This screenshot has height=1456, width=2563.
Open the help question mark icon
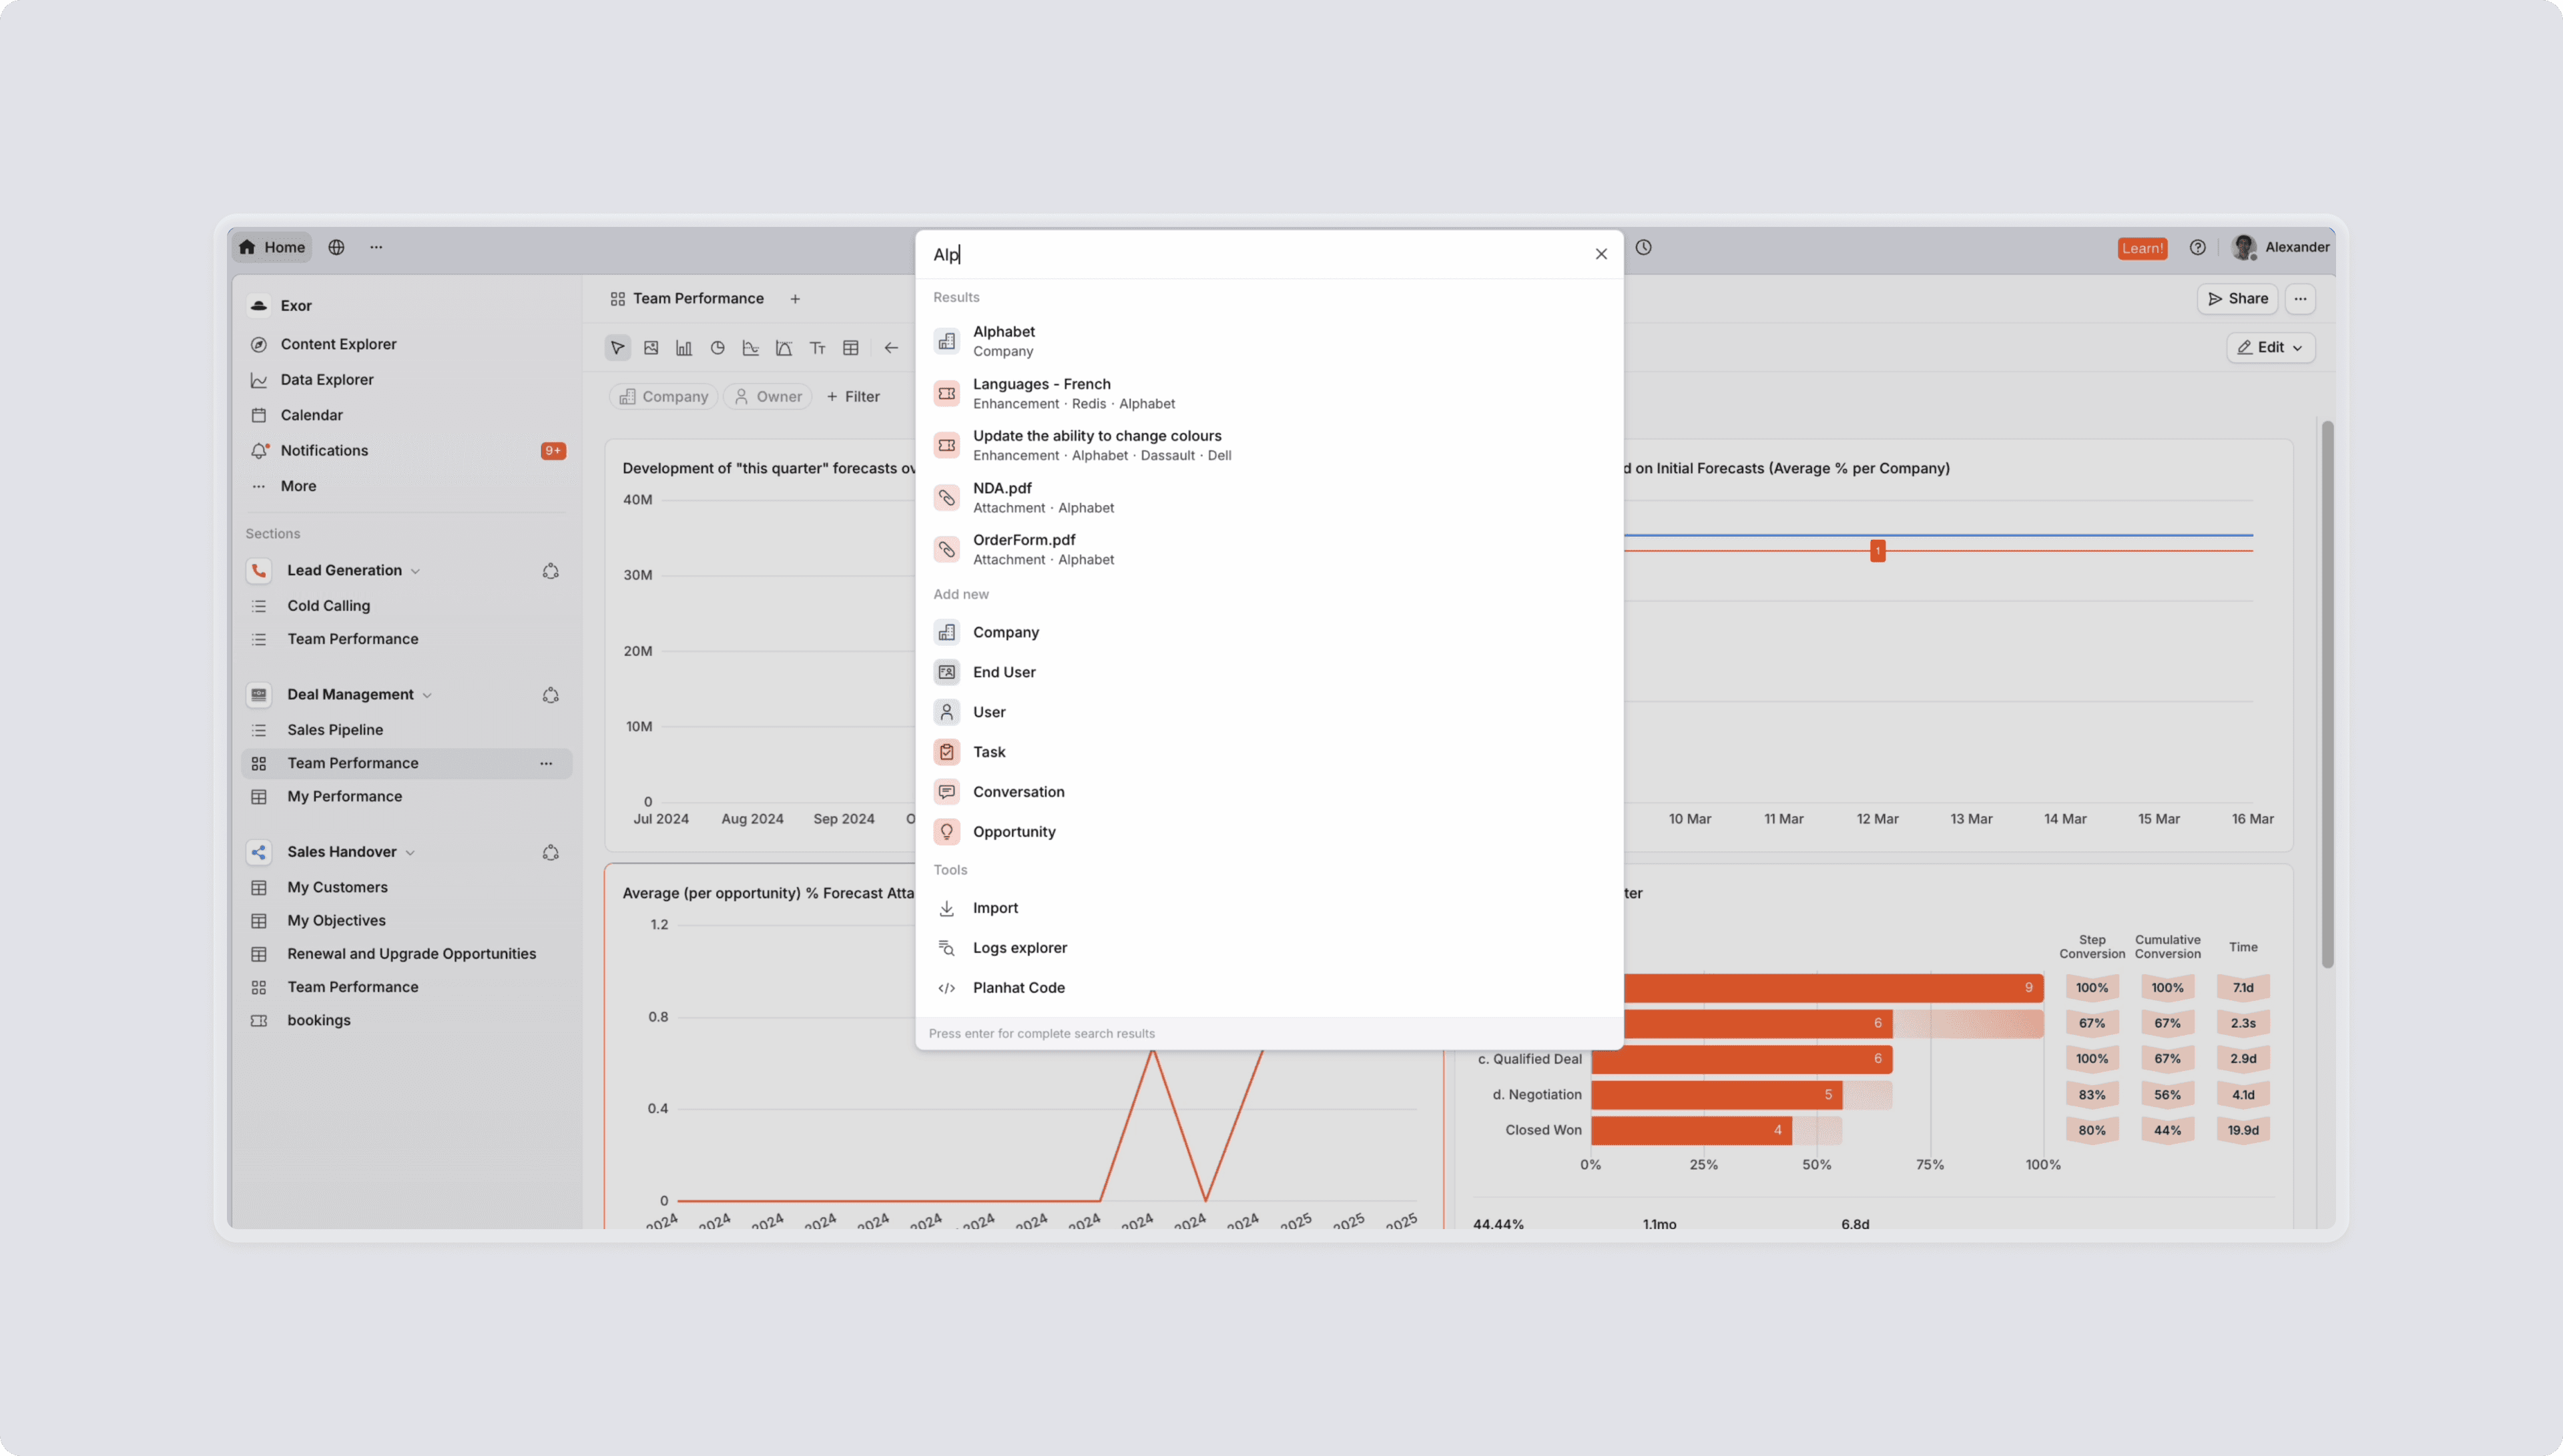point(2197,247)
